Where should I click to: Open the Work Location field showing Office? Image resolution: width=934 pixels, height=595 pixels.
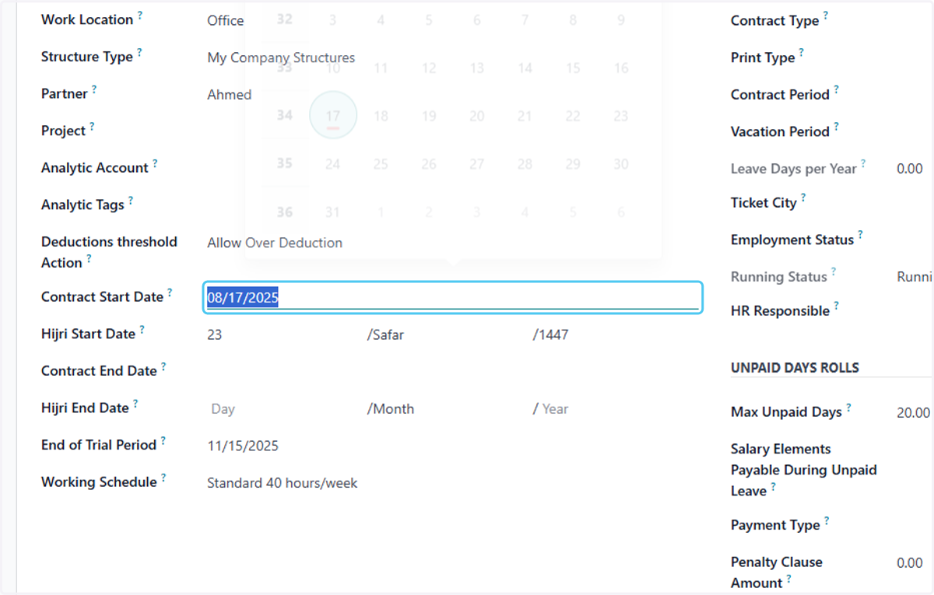pyautogui.click(x=226, y=21)
